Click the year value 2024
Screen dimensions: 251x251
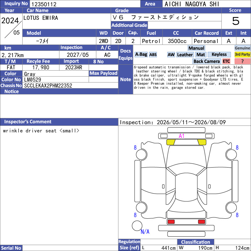(10, 21)
